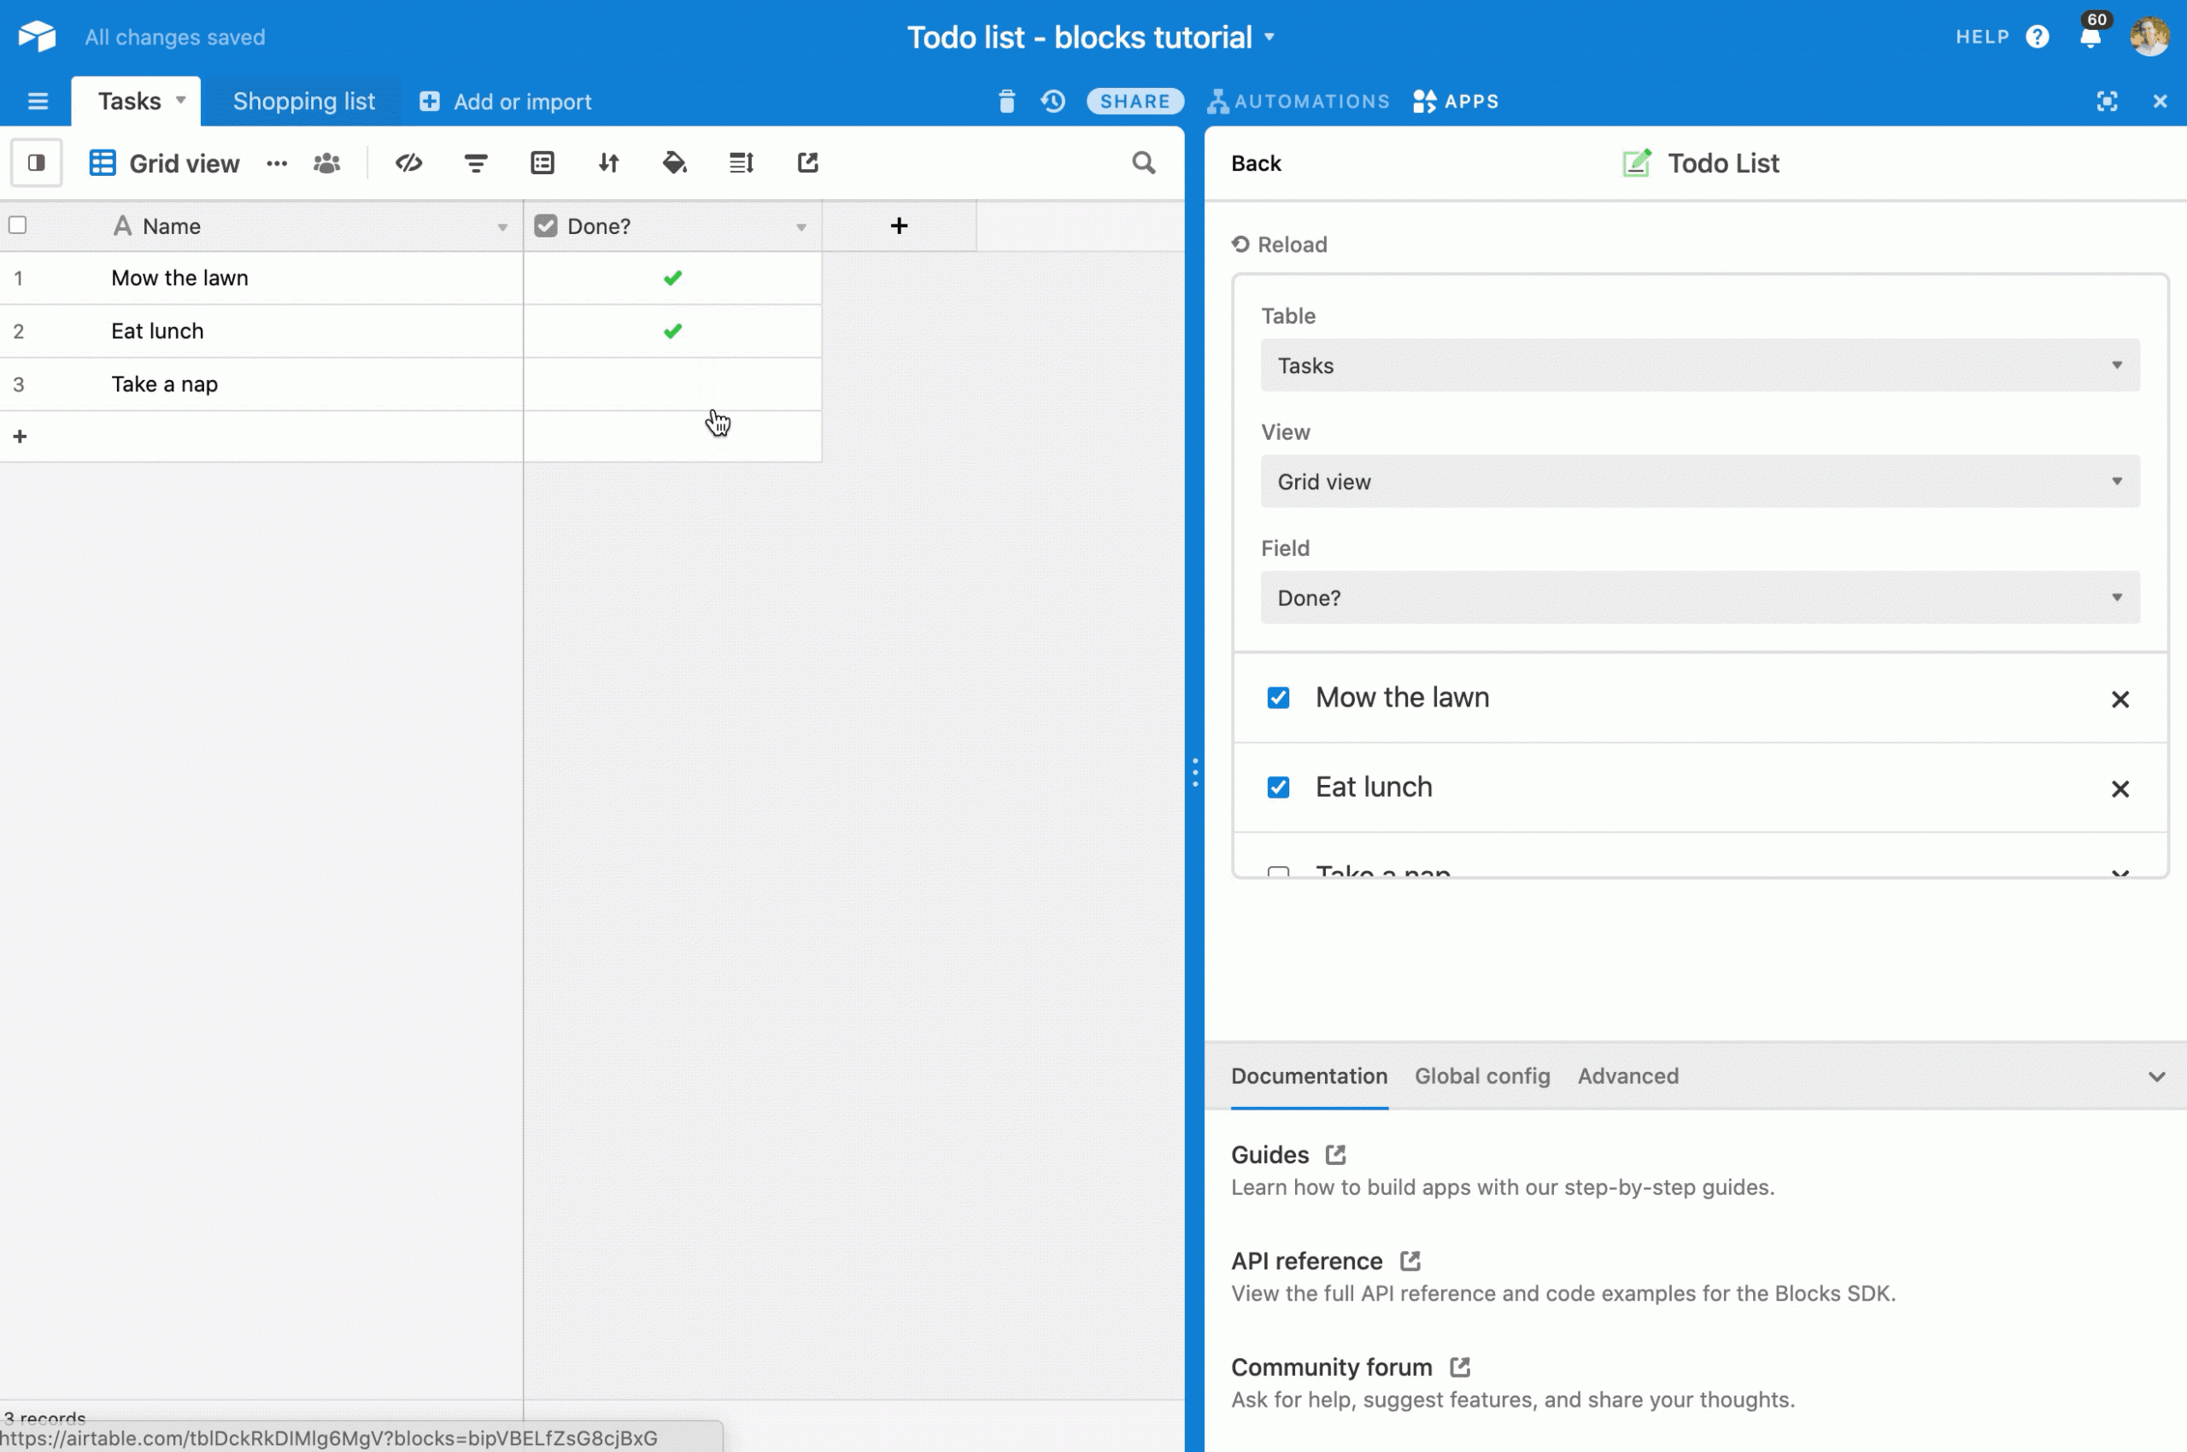Open the trash via the trash icon
2187x1452 pixels.
click(1006, 102)
